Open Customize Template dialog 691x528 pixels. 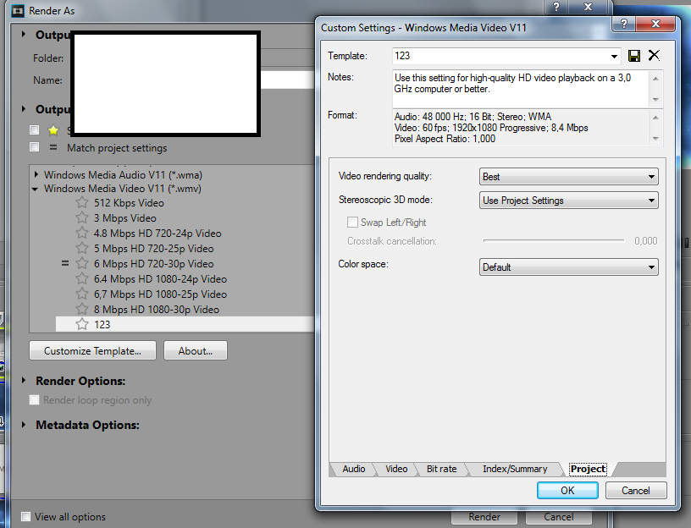point(92,350)
